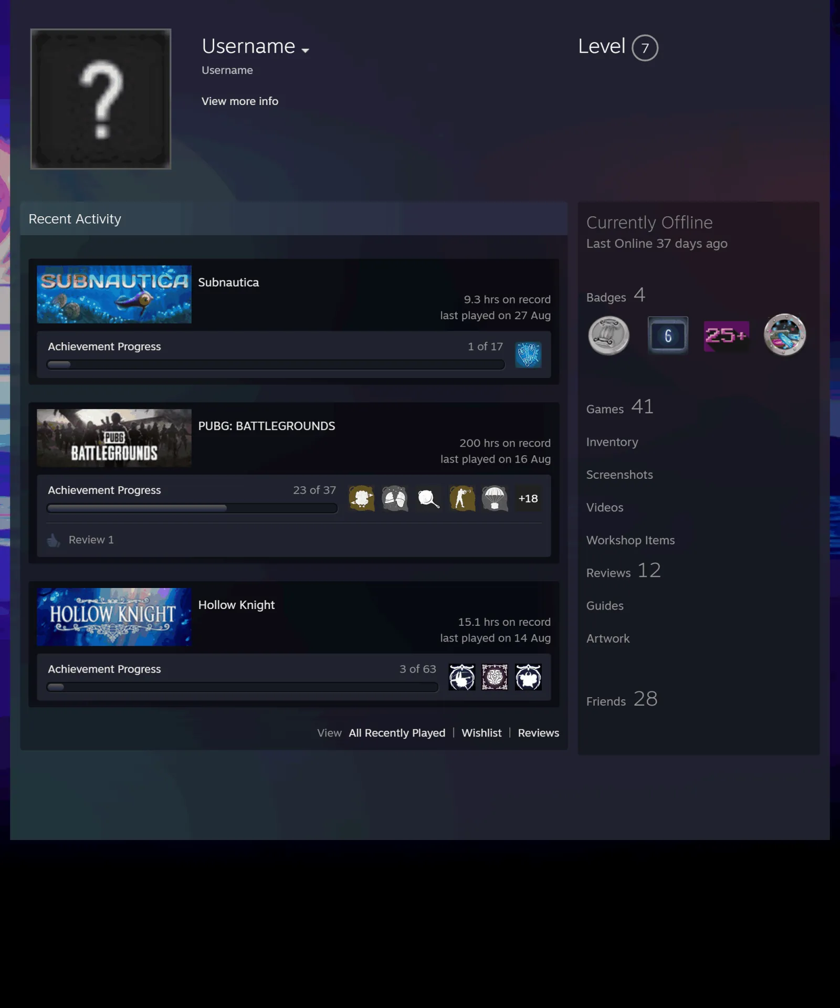Click the first Hollow Knight achievement icon

pyautogui.click(x=462, y=677)
